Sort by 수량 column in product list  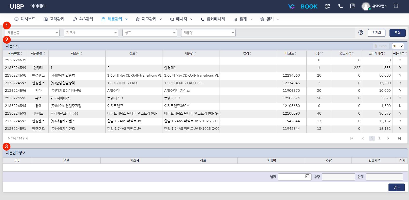click(x=319, y=53)
